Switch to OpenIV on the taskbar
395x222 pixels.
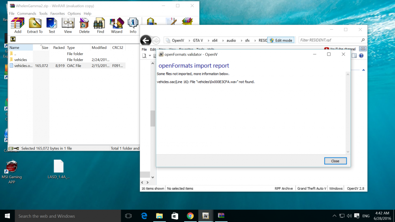(x=205, y=216)
